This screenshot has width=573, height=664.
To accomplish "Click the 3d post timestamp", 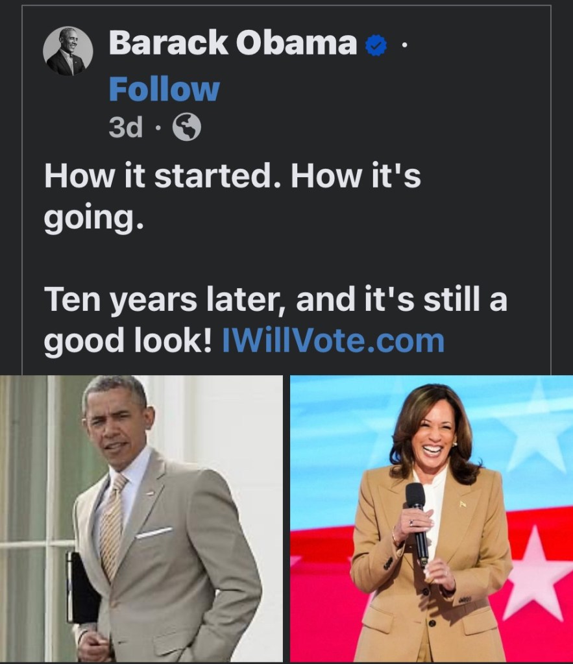I will point(125,128).
